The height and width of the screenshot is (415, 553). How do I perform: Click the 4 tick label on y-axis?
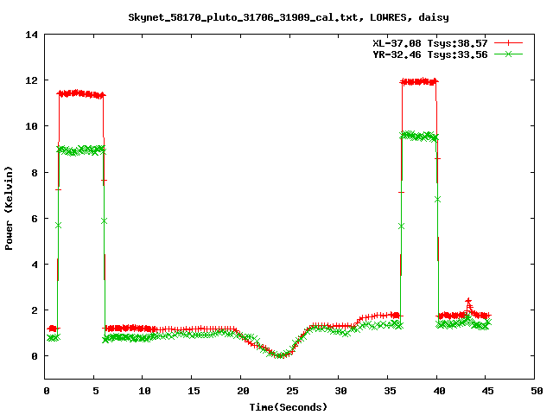[x=34, y=264]
